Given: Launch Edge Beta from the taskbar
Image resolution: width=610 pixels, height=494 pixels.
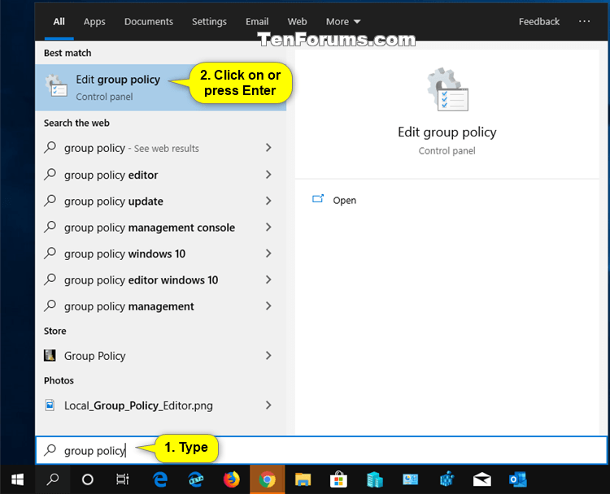Looking at the screenshot, I should 196,479.
